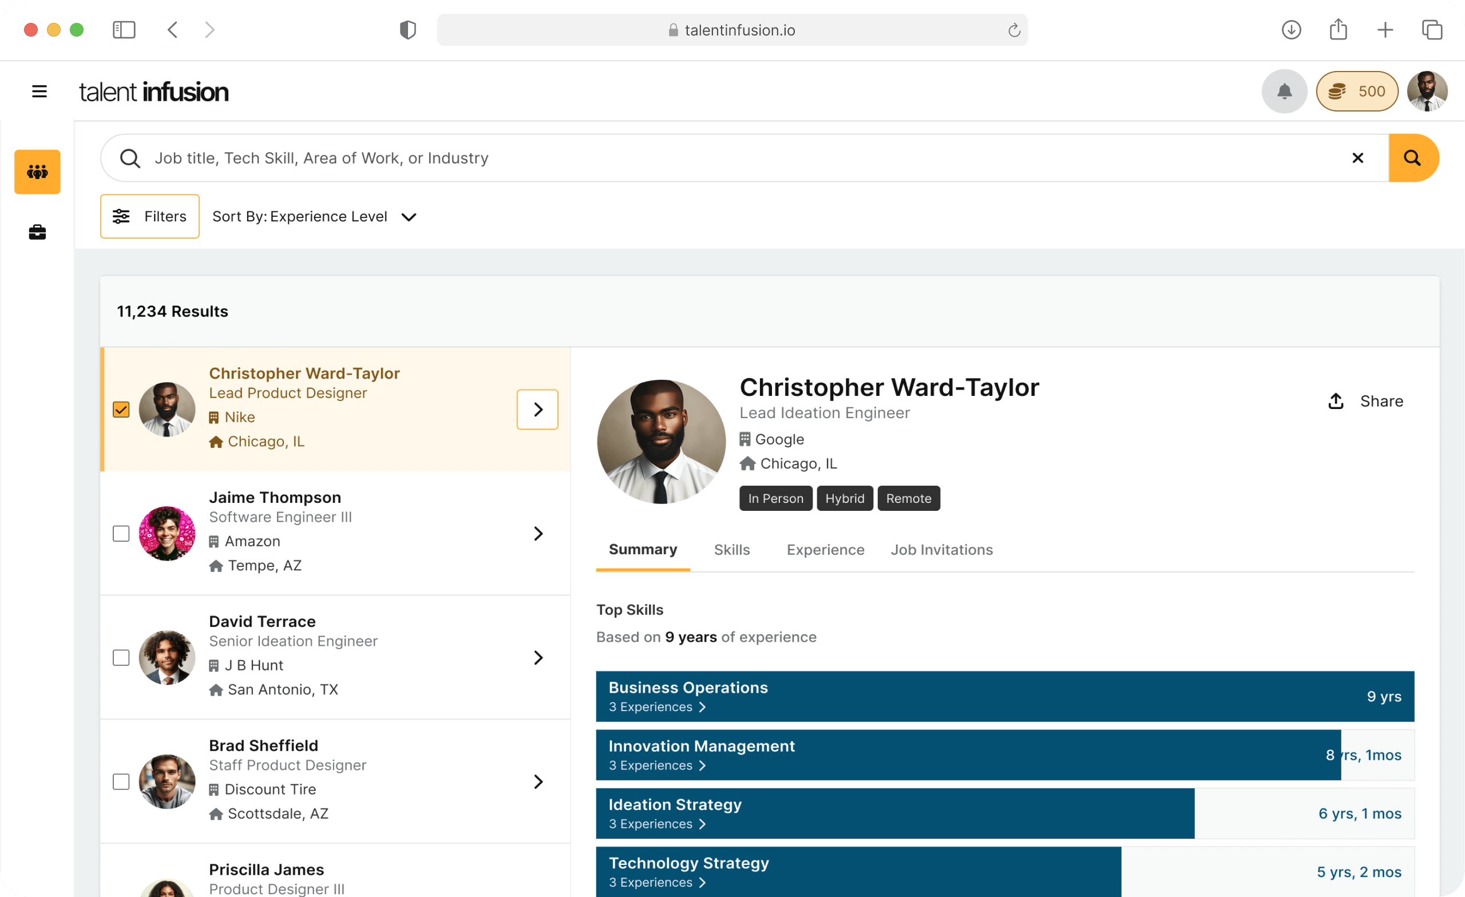Expand Brad Sheffield's profile chevron
Viewport: 1465px width, 897px height.
coord(538,781)
